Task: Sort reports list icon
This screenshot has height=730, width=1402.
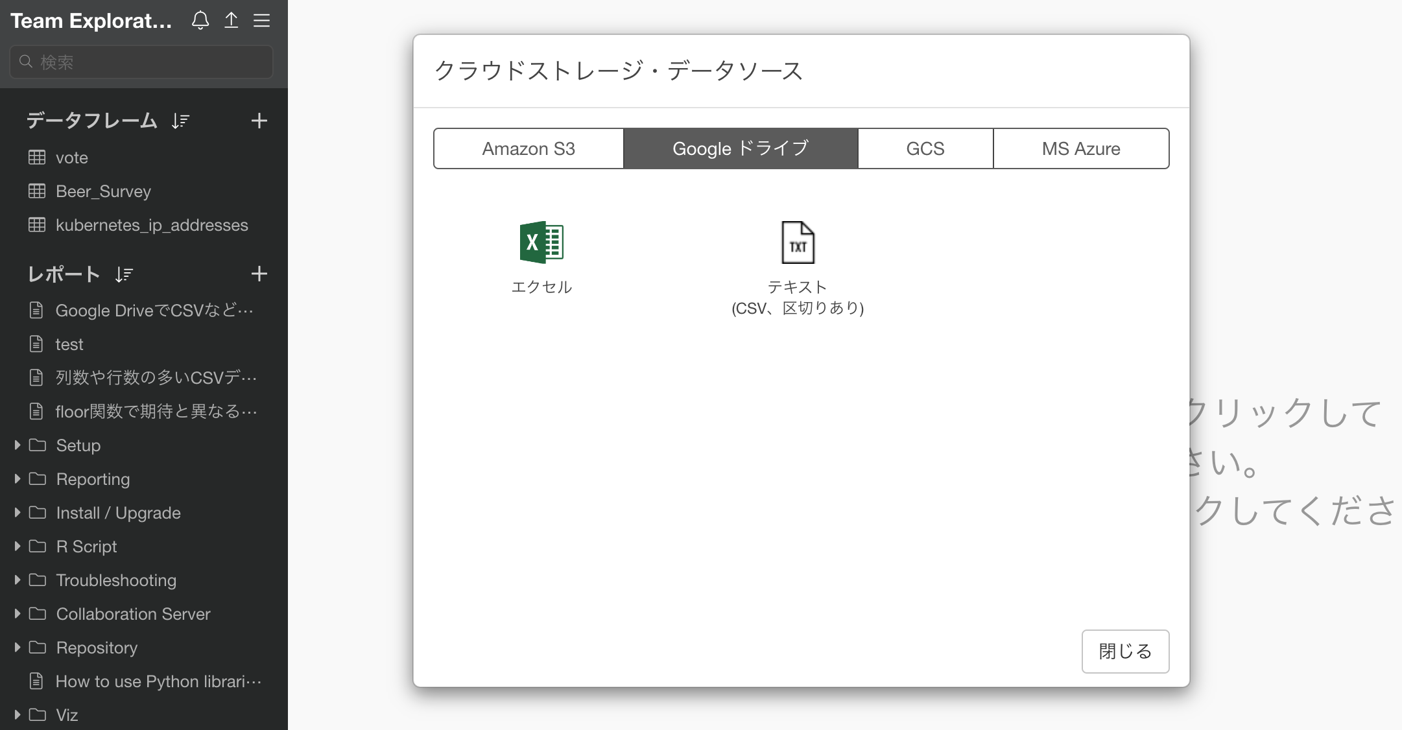Action: pyautogui.click(x=124, y=275)
